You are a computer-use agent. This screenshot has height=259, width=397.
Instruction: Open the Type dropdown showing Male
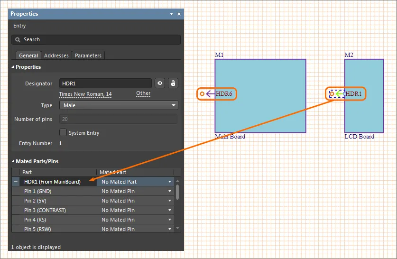point(119,105)
